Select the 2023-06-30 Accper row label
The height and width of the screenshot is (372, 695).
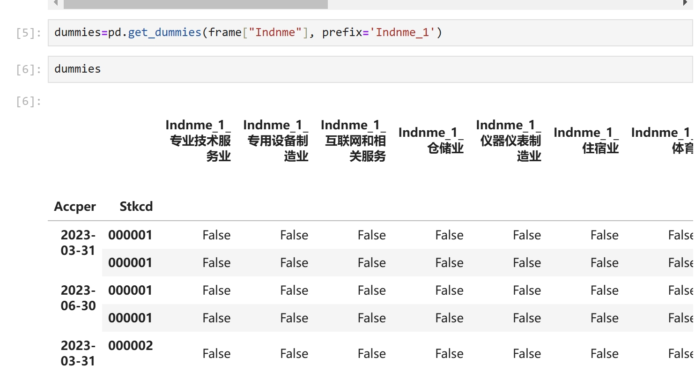point(78,298)
